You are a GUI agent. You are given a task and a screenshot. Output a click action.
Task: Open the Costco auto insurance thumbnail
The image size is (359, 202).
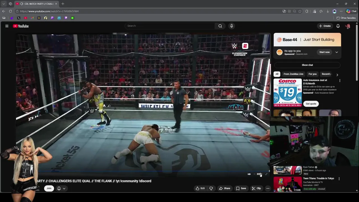point(287,93)
